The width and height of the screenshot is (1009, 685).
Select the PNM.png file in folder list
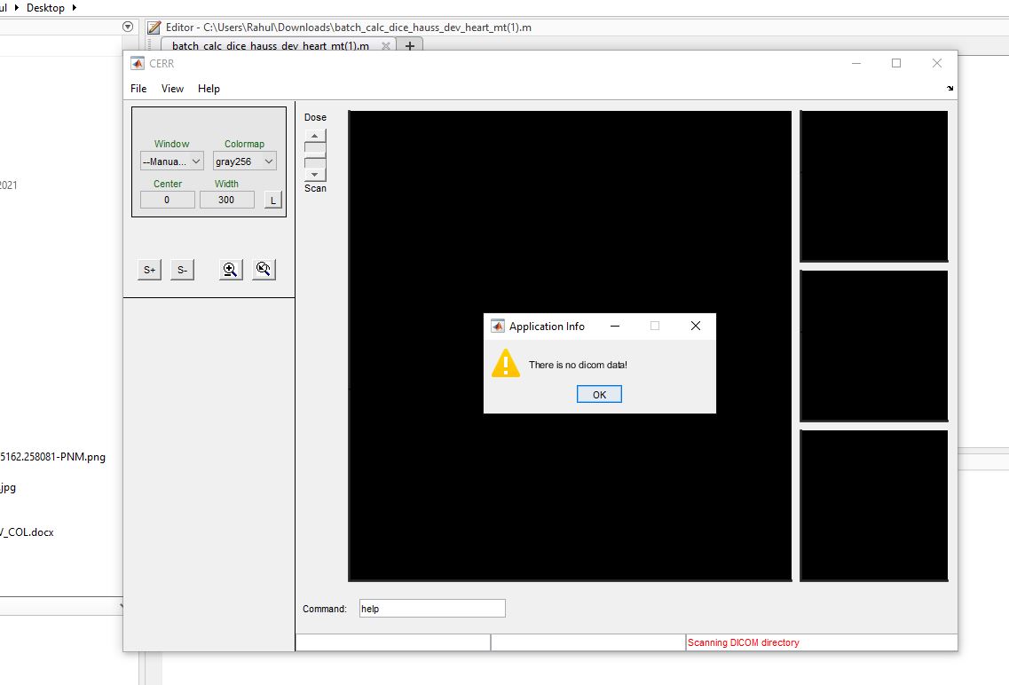click(x=52, y=457)
